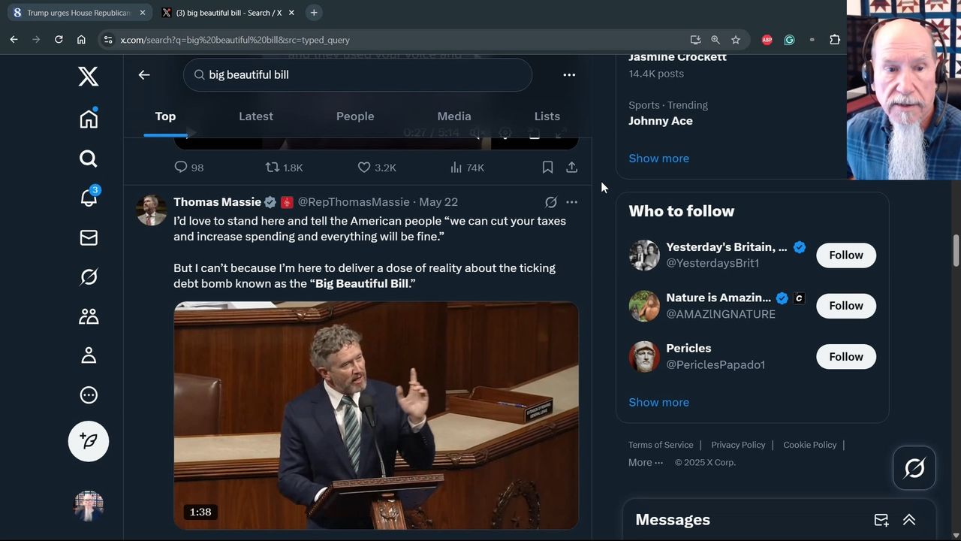Switch to the Latest tab

pos(256,116)
